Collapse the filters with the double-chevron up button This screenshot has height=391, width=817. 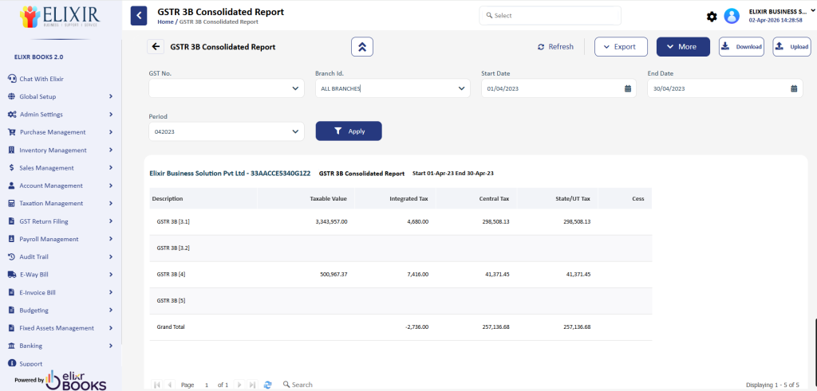pyautogui.click(x=362, y=47)
